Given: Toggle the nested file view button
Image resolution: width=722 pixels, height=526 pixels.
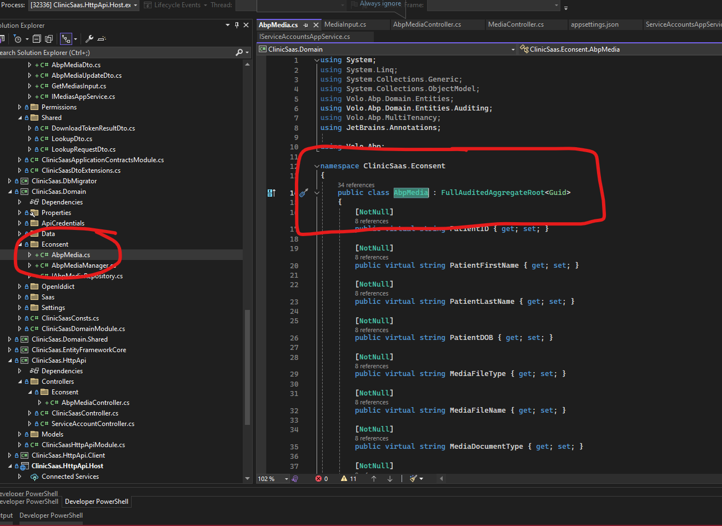Looking at the screenshot, I should pyautogui.click(x=66, y=39).
